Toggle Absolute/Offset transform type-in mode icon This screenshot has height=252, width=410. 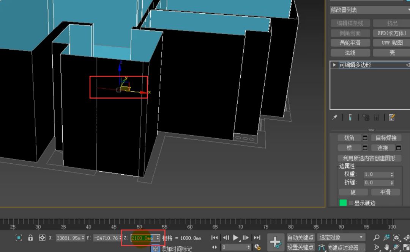tap(42, 238)
